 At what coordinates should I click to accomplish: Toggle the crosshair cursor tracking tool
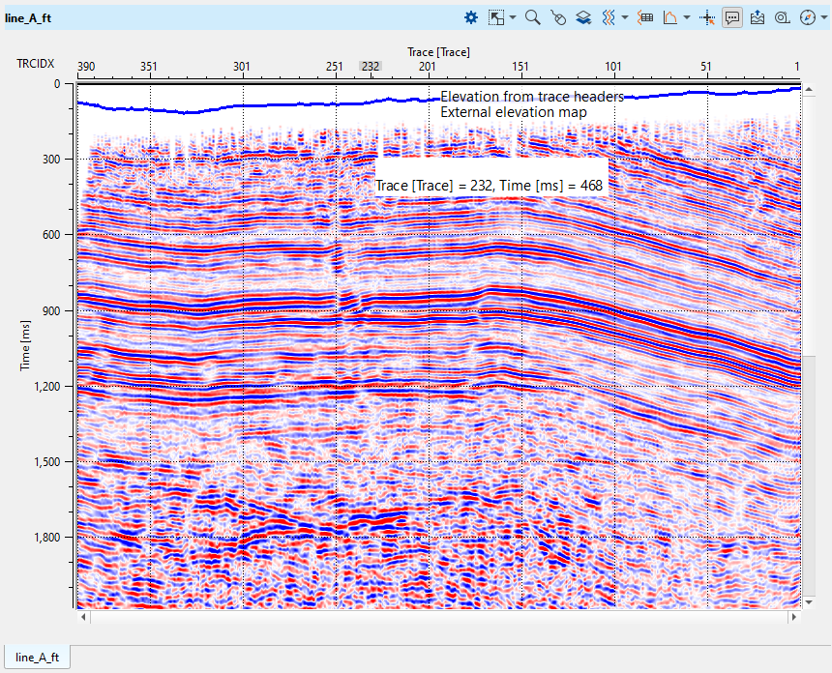[707, 17]
